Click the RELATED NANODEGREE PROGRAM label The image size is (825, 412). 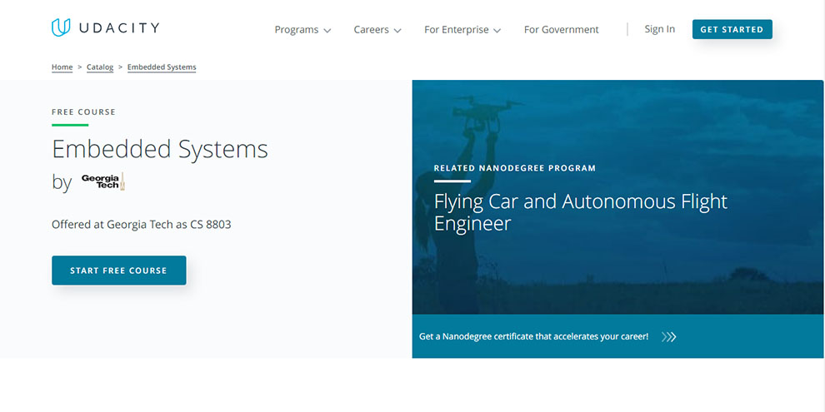click(514, 169)
